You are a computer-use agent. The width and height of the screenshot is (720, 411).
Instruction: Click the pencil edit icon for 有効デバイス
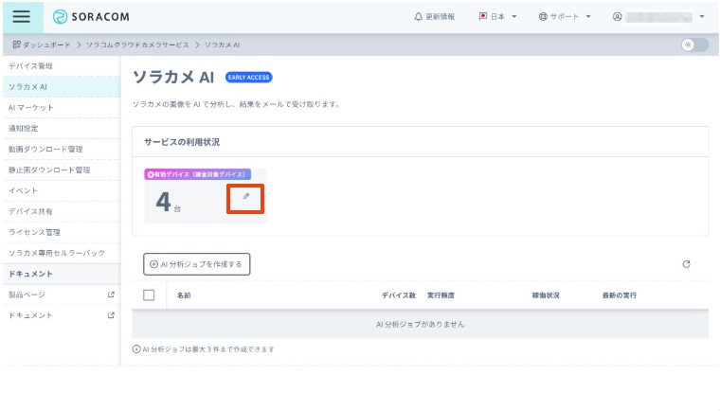tap(245, 197)
